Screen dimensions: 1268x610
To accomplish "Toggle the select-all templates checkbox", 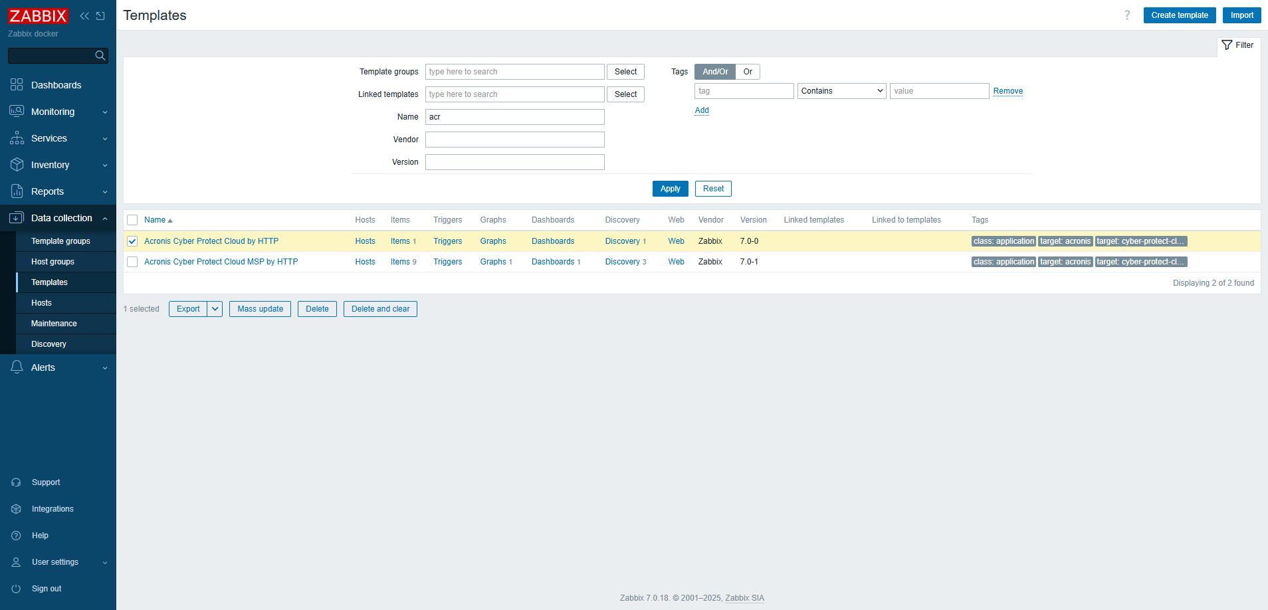I will [x=132, y=220].
